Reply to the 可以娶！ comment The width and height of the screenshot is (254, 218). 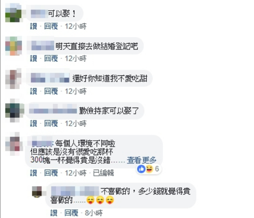51,26
